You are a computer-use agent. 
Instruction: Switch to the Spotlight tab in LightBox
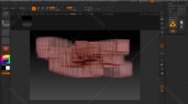coord(80,14)
